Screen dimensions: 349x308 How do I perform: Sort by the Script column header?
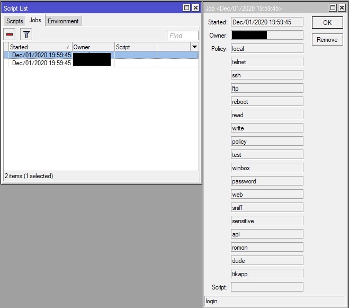click(136, 47)
